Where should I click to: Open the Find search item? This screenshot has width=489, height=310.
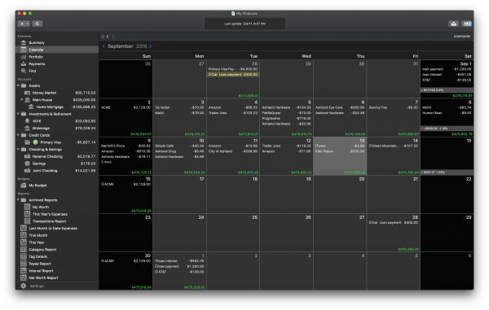(32, 71)
